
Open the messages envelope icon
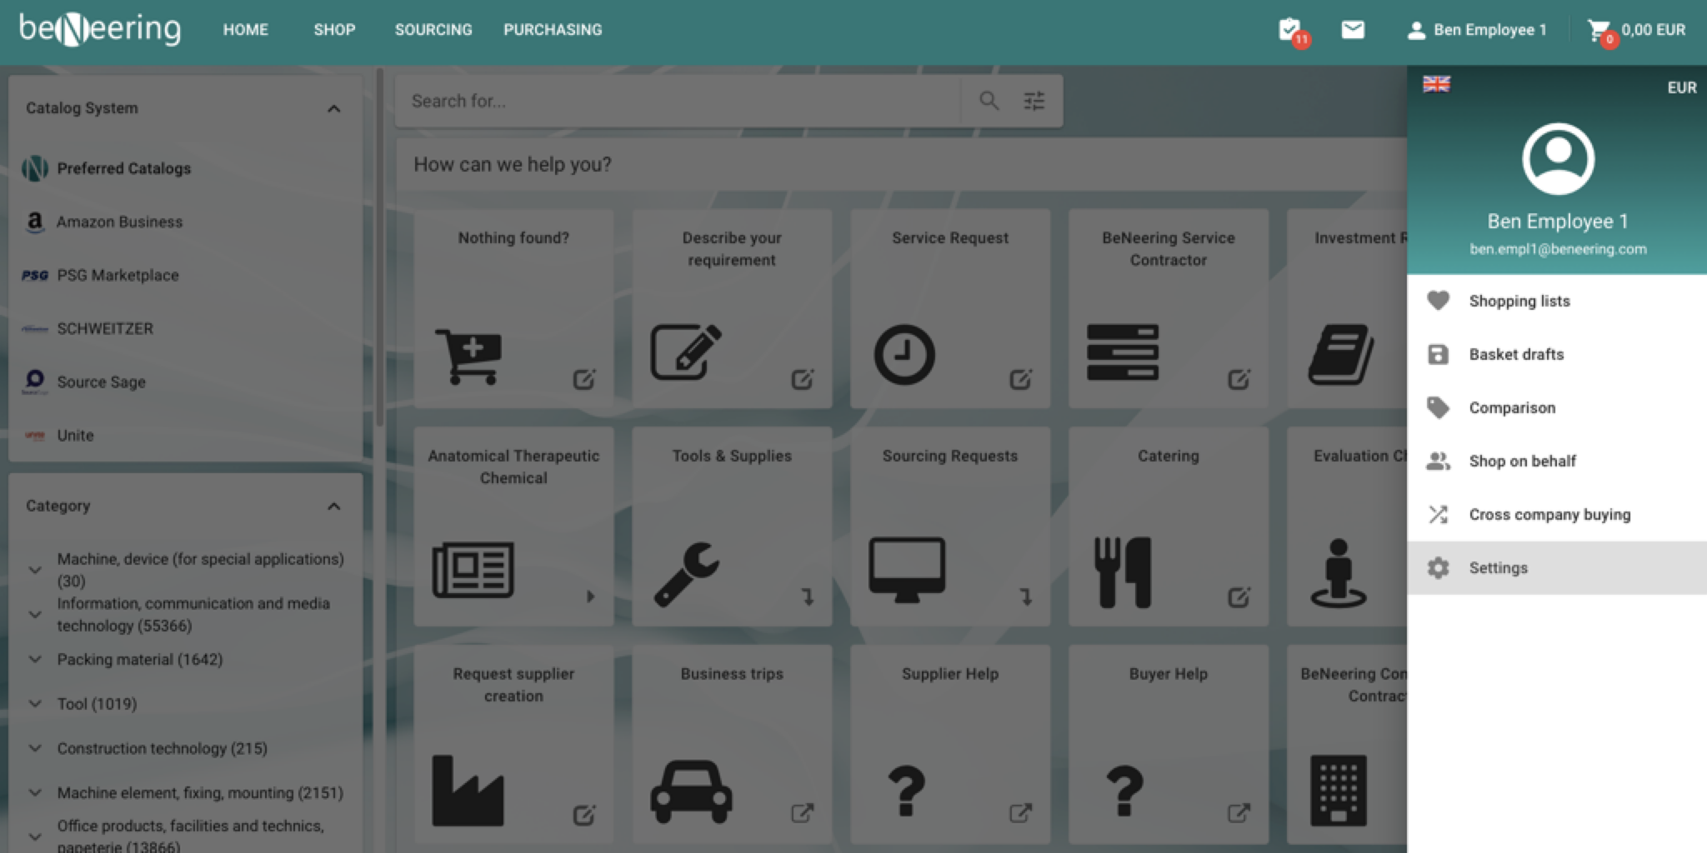(1352, 30)
